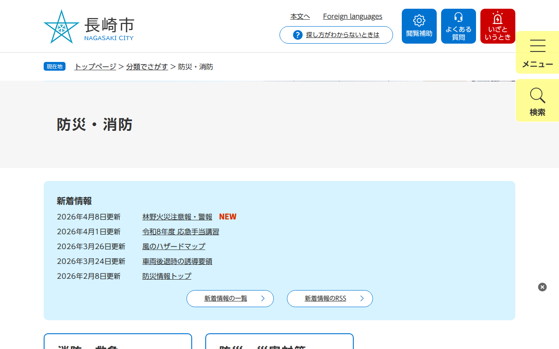Screen dimensions: 559x349
Task: Open 分類でさがす breadcrumb link
Action: pyautogui.click(x=147, y=67)
